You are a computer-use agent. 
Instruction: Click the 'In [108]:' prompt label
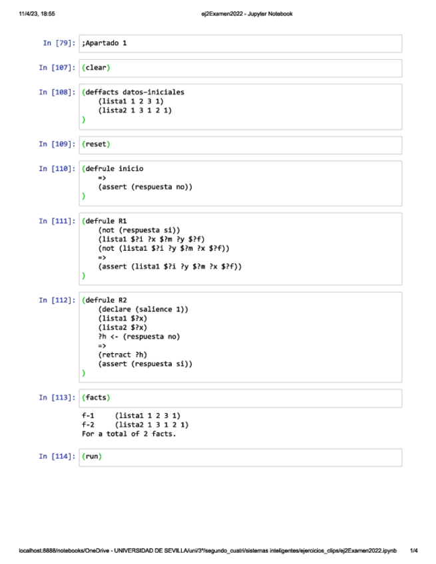[57, 92]
